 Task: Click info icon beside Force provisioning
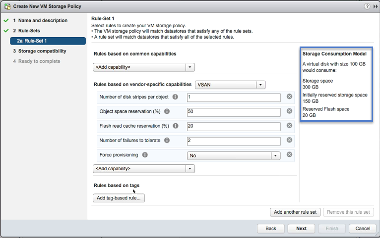click(x=145, y=155)
